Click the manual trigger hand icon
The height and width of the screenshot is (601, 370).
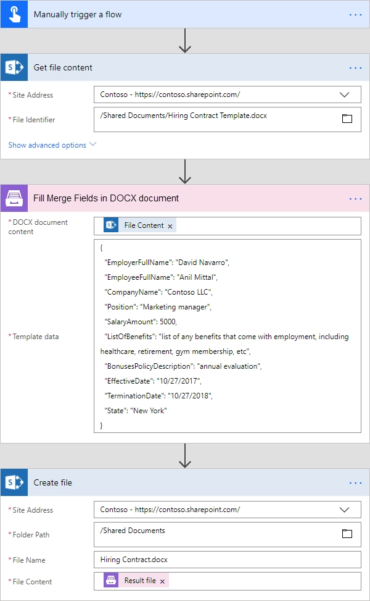[x=14, y=14]
